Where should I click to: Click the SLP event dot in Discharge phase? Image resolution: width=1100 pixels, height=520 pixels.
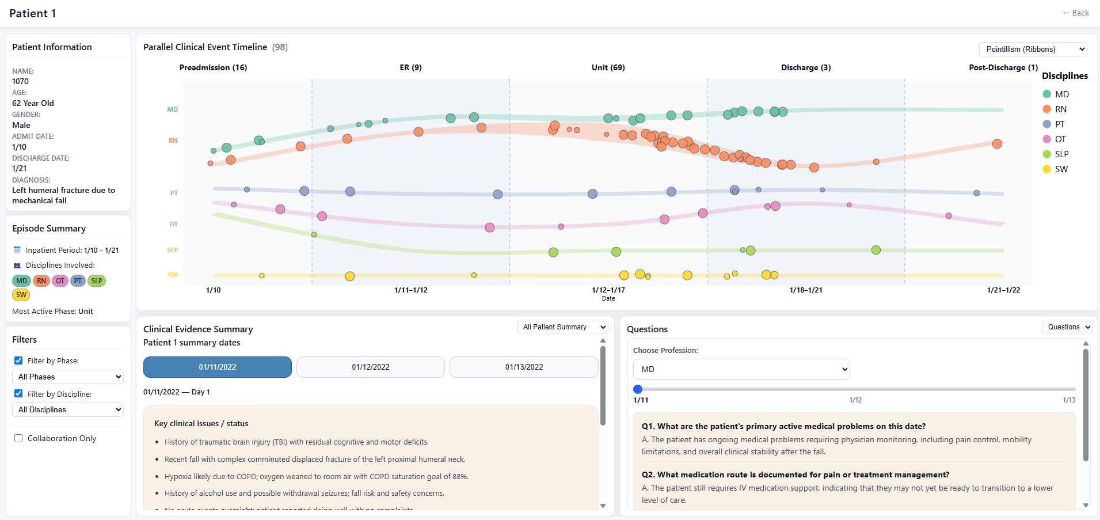tap(876, 250)
